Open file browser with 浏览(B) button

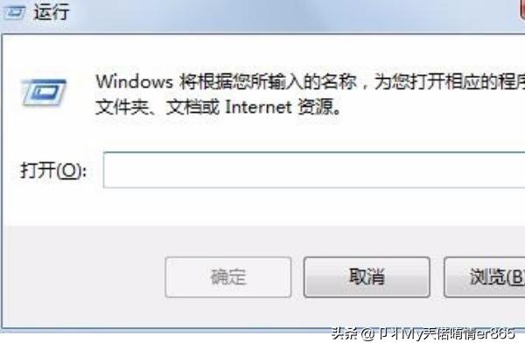[485, 277]
